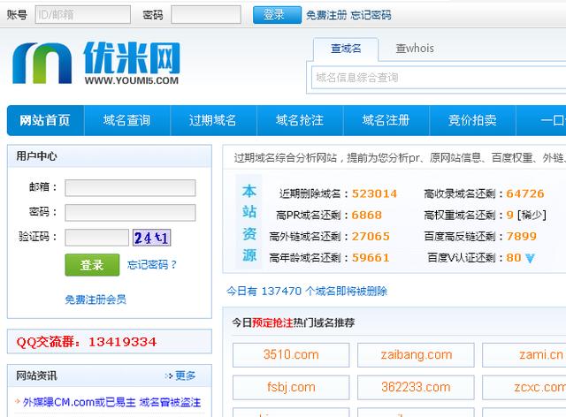The width and height of the screenshot is (566, 417).
Task: Open the 今日有 137470 个域名即将被删除 link
Action: tap(307, 292)
